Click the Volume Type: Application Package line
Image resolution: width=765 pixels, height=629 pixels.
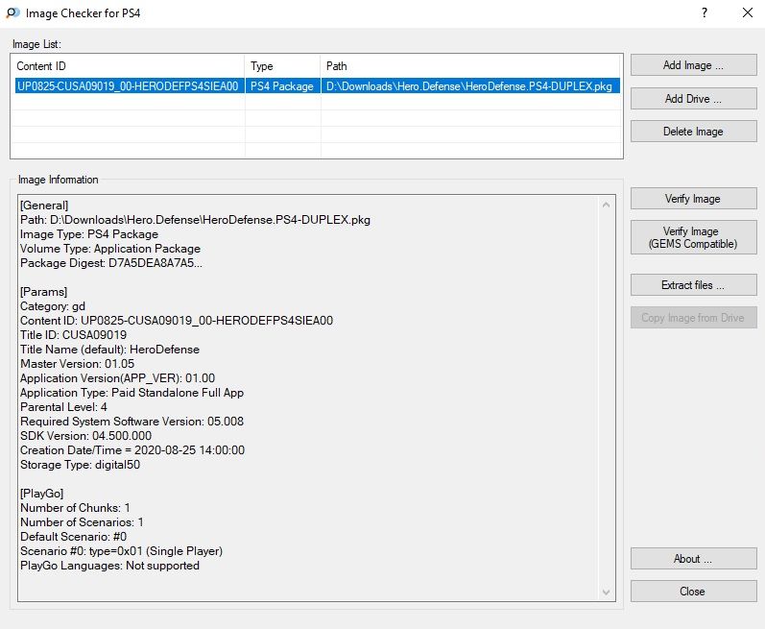(110, 249)
